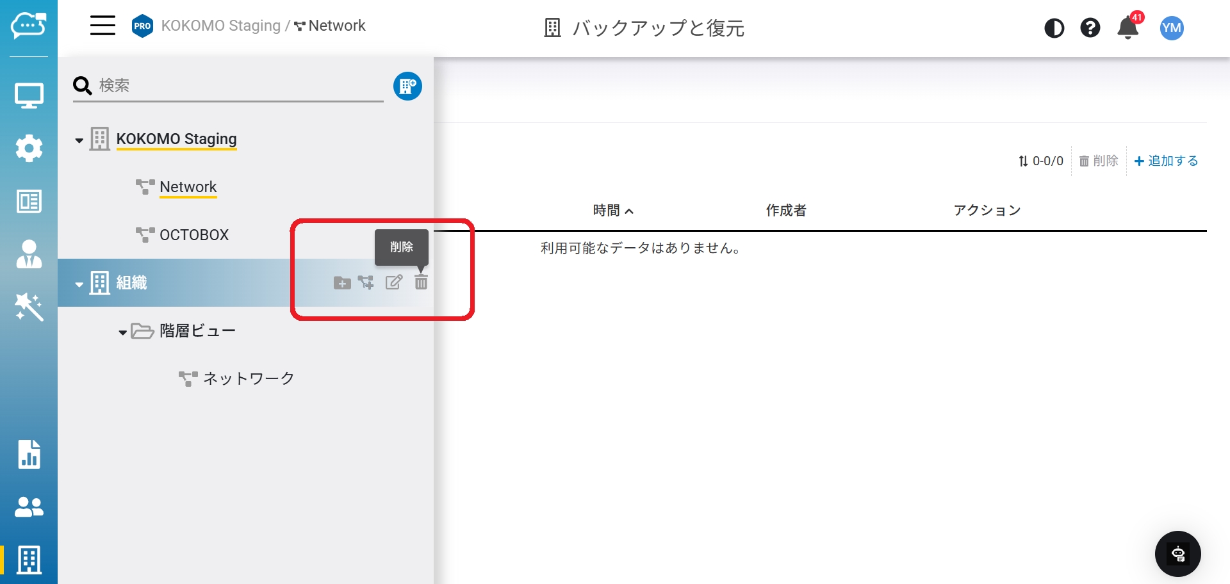
Task: Click the add organization blue button
Action: (407, 86)
